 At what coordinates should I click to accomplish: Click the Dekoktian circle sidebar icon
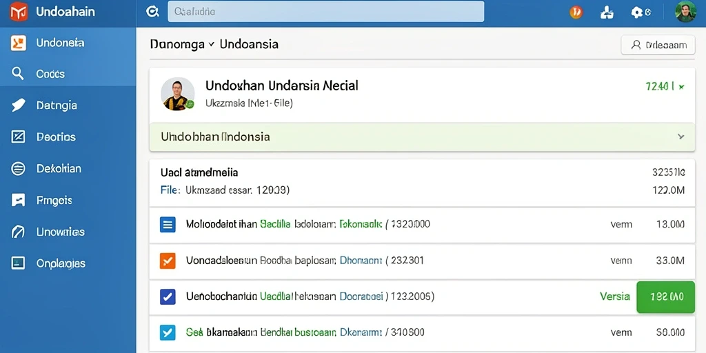click(x=18, y=168)
